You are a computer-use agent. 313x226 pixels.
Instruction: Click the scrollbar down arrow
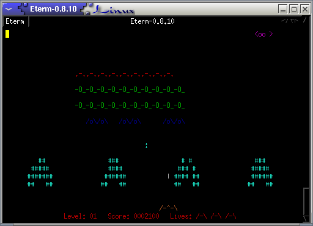306,219
